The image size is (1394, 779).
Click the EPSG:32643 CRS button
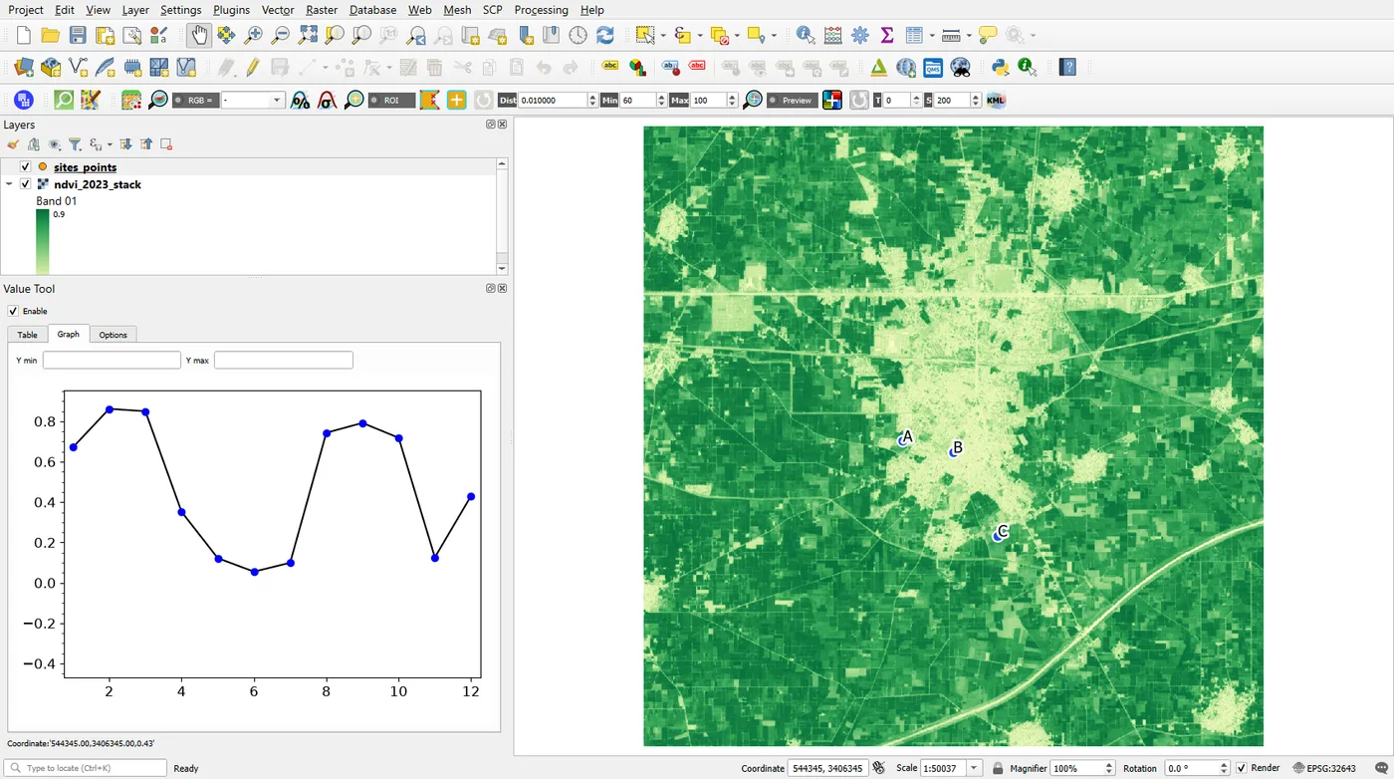pyautogui.click(x=1322, y=768)
